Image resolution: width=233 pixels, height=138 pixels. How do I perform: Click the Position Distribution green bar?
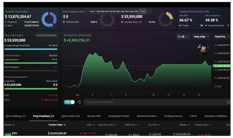[31, 89]
